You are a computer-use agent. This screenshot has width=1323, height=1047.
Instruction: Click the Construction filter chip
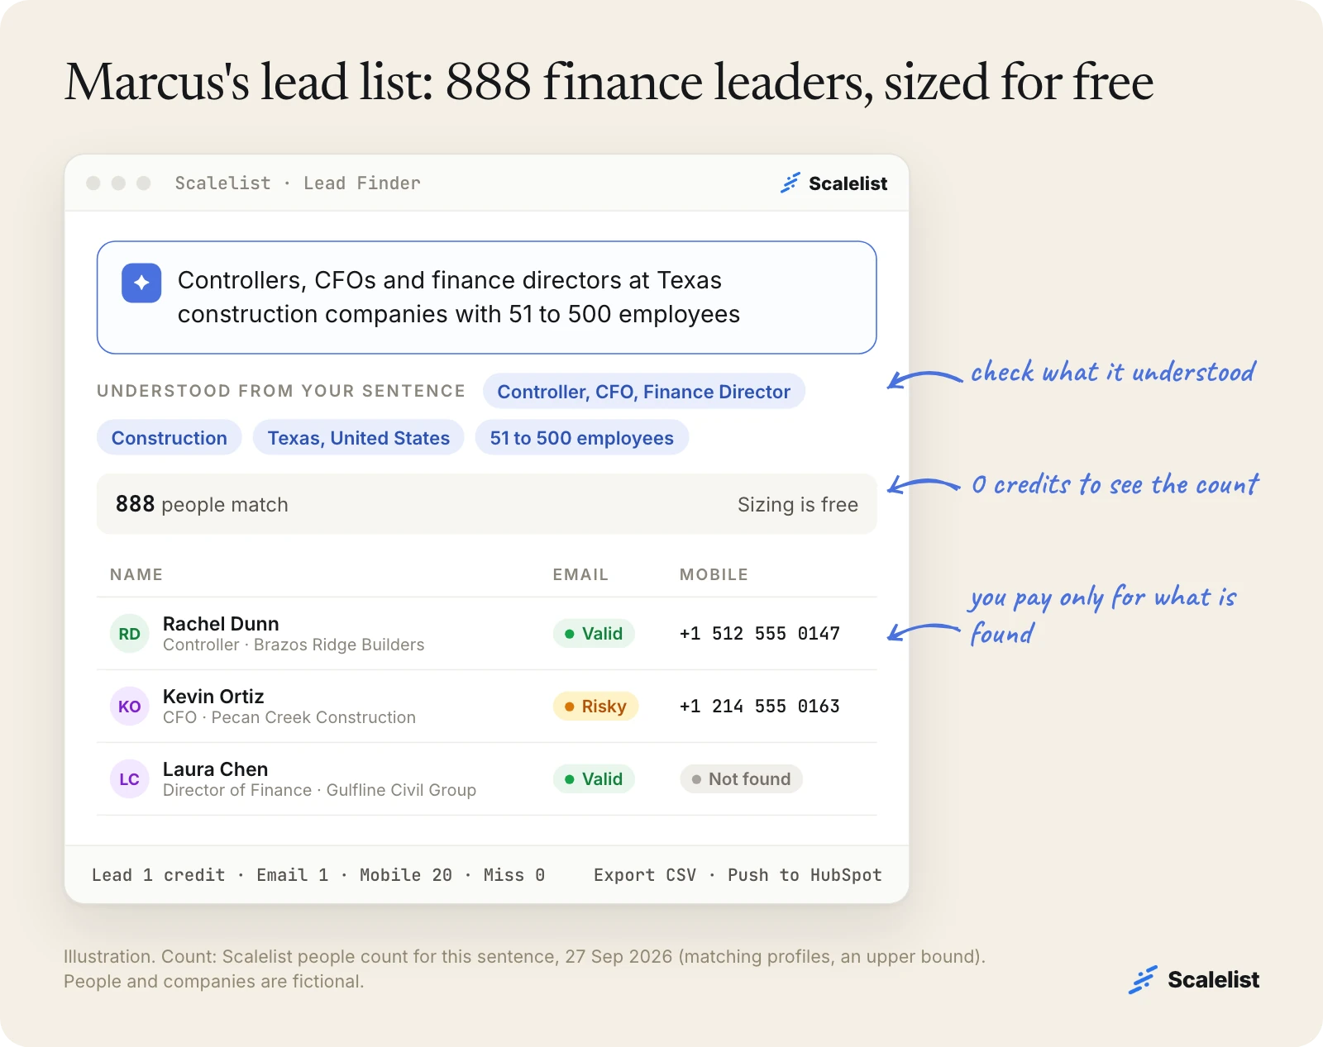coord(169,438)
